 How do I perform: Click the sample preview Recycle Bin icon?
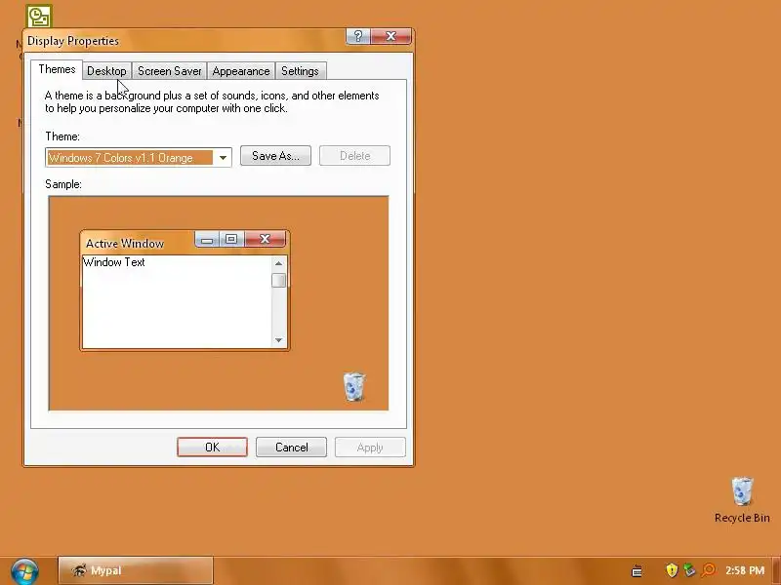click(354, 386)
